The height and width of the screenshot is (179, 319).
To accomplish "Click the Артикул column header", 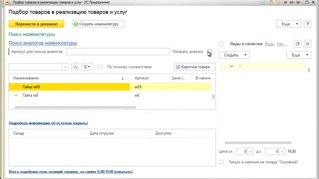I will (x=148, y=78).
